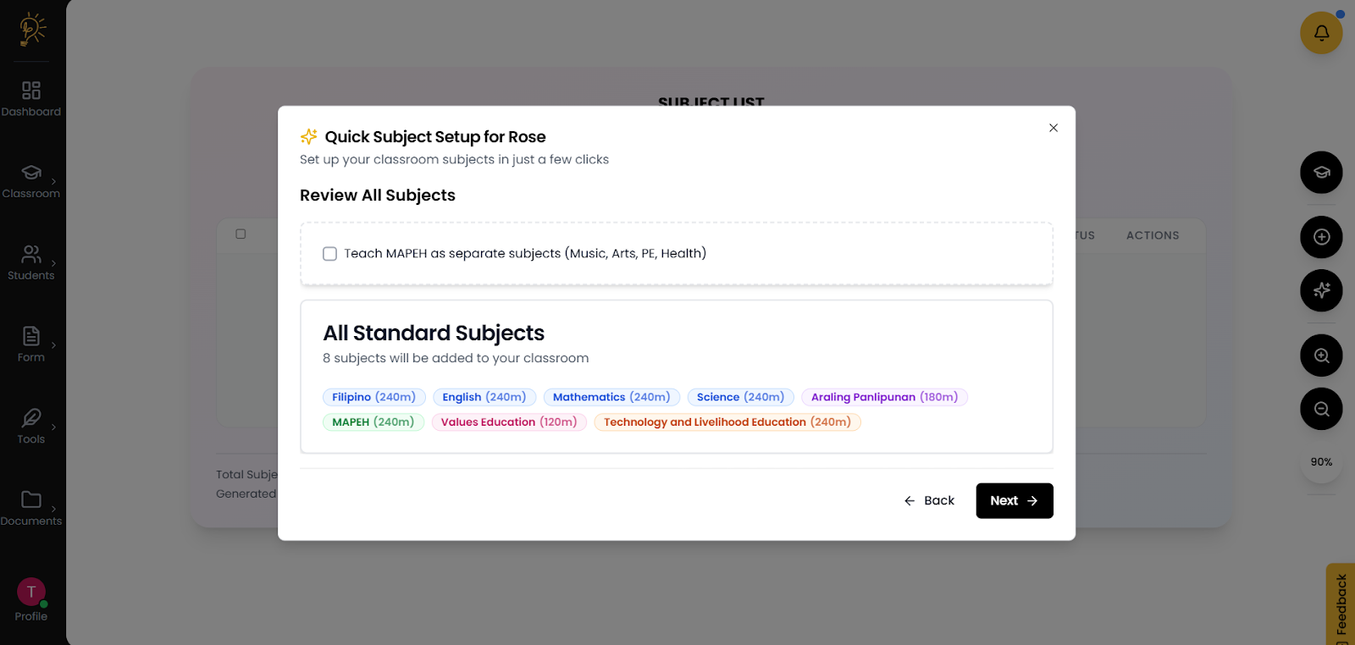The width and height of the screenshot is (1355, 645).
Task: Click the zoom in magnifier button
Action: point(1321,356)
